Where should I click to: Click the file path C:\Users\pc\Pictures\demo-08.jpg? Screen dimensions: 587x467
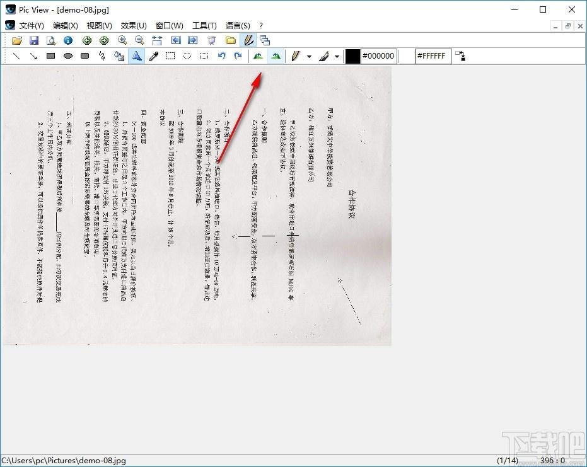(x=64, y=461)
